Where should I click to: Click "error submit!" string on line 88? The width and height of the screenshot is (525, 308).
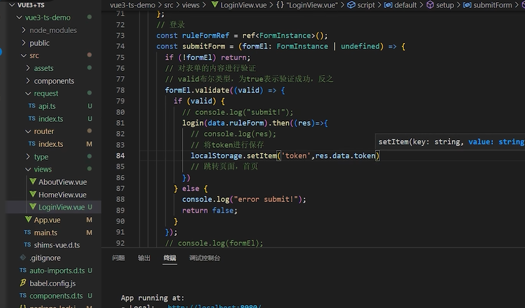266,199
